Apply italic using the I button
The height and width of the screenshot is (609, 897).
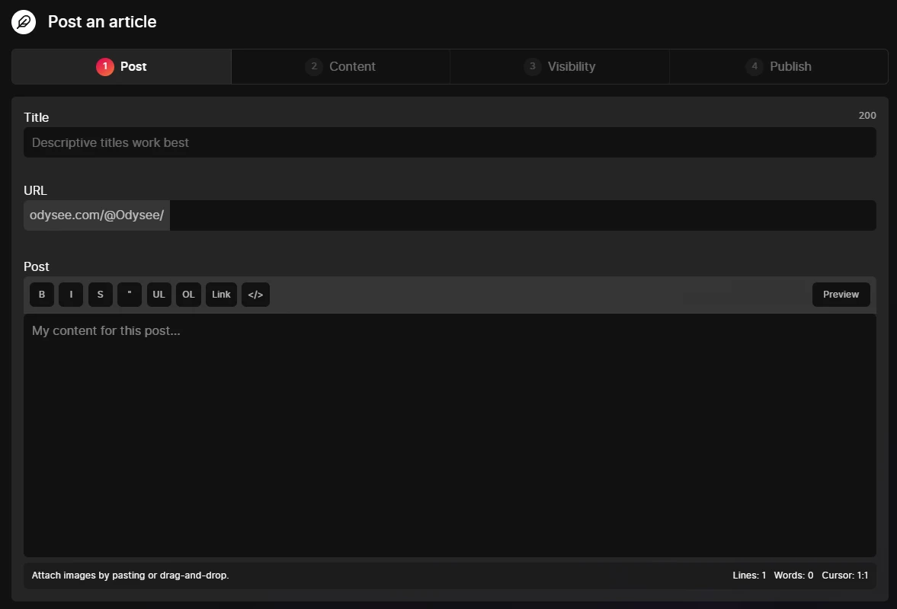coord(71,295)
